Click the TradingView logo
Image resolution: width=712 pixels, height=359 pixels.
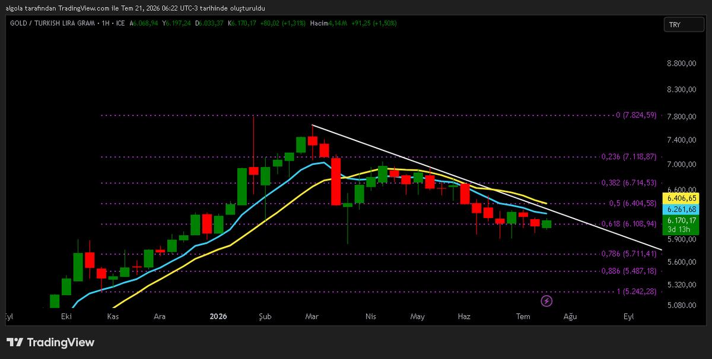pos(50,342)
